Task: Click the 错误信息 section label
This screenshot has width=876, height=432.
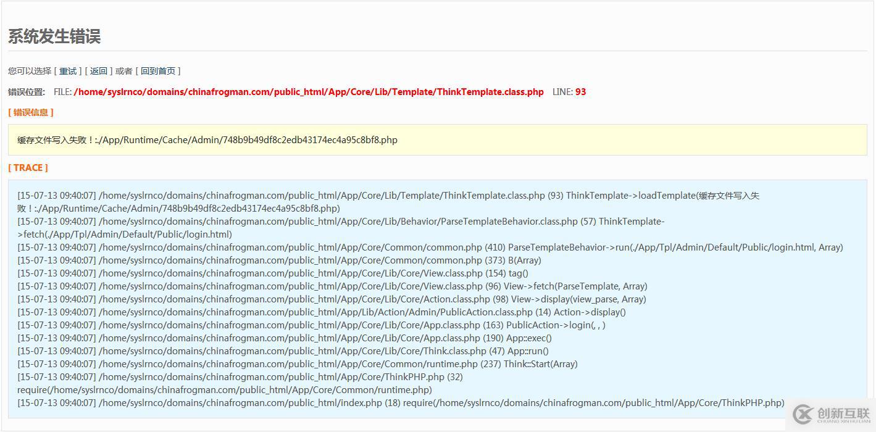Action: click(x=31, y=112)
